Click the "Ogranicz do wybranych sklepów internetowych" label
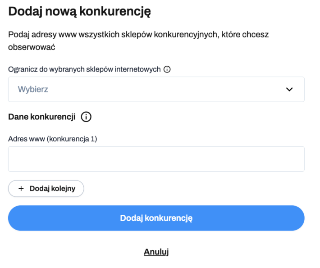This screenshot has width=320, height=268. pyautogui.click(x=84, y=69)
